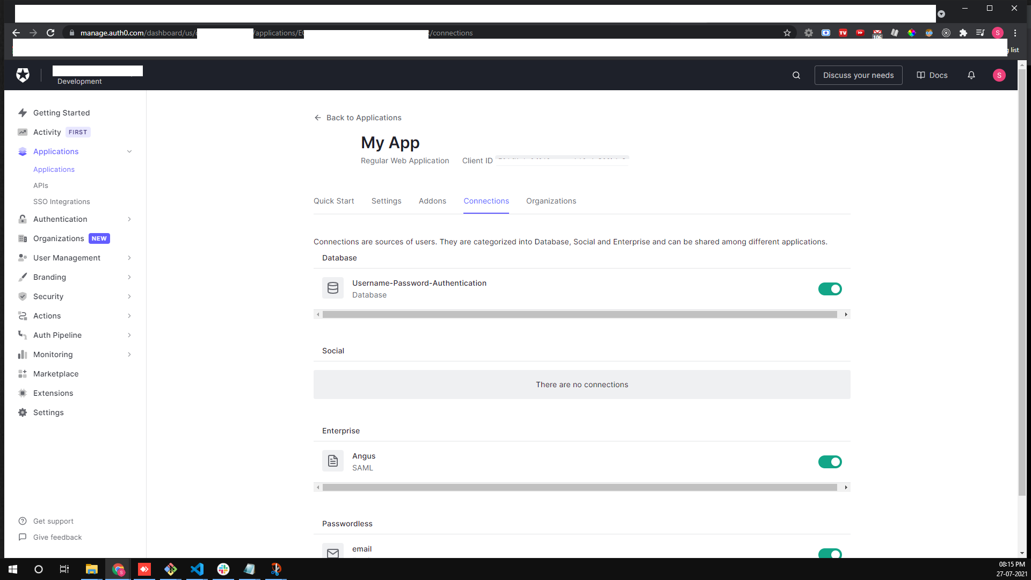
Task: Open the search magnifier icon
Action: click(796, 75)
